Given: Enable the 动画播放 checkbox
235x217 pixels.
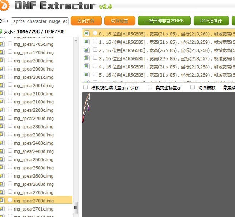Looking at the screenshot, I should pyautogui.click(x=192, y=87).
